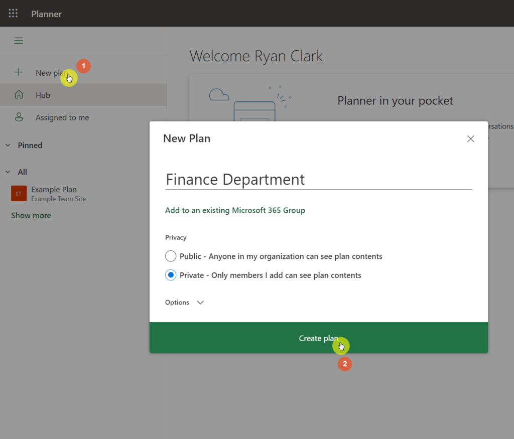Click the Assigned to me person icon
The height and width of the screenshot is (439, 514).
(19, 117)
